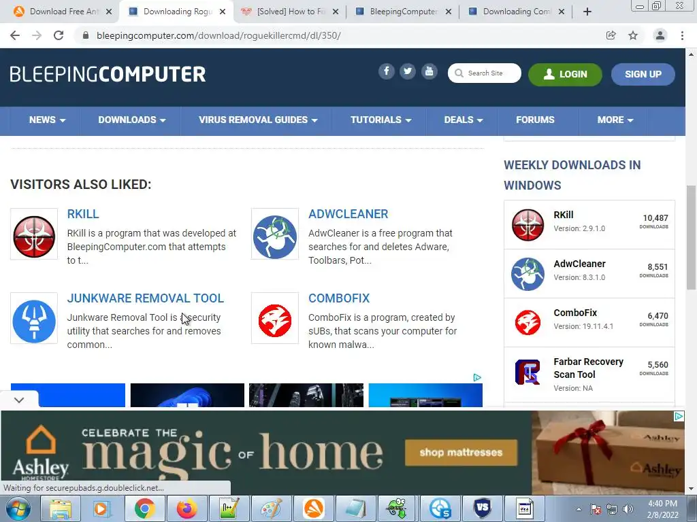The image size is (697, 522).
Task: Expand the MORE menu
Action: tap(615, 120)
